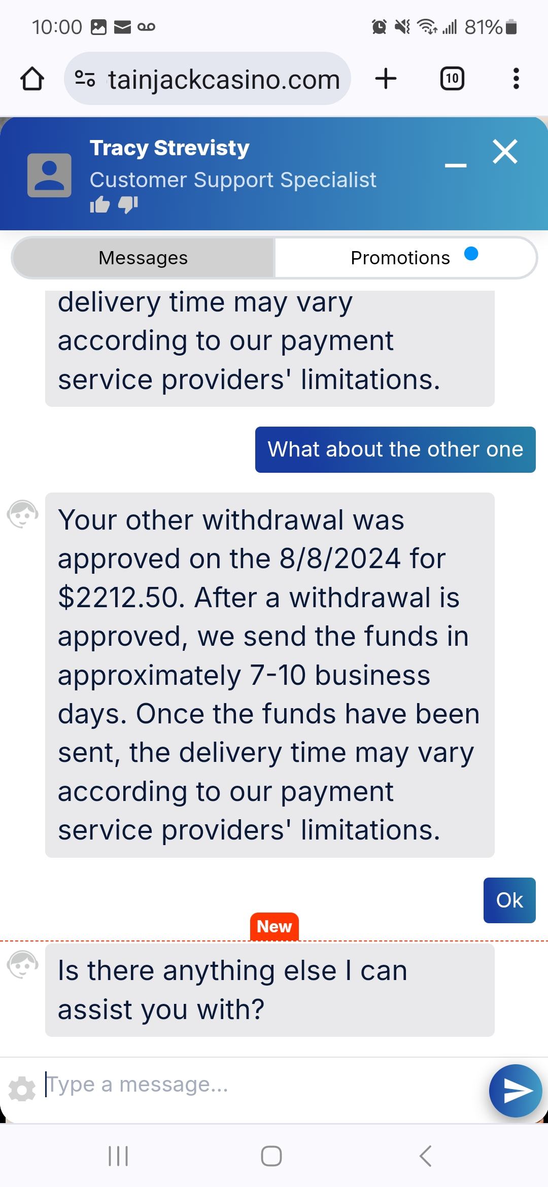The height and width of the screenshot is (1187, 548).
Task: Open a new browser tab
Action: pyautogui.click(x=386, y=79)
